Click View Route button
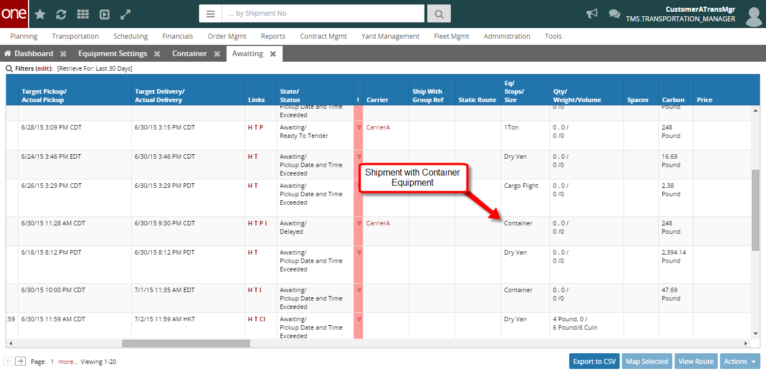This screenshot has height=374, width=766. [696, 361]
